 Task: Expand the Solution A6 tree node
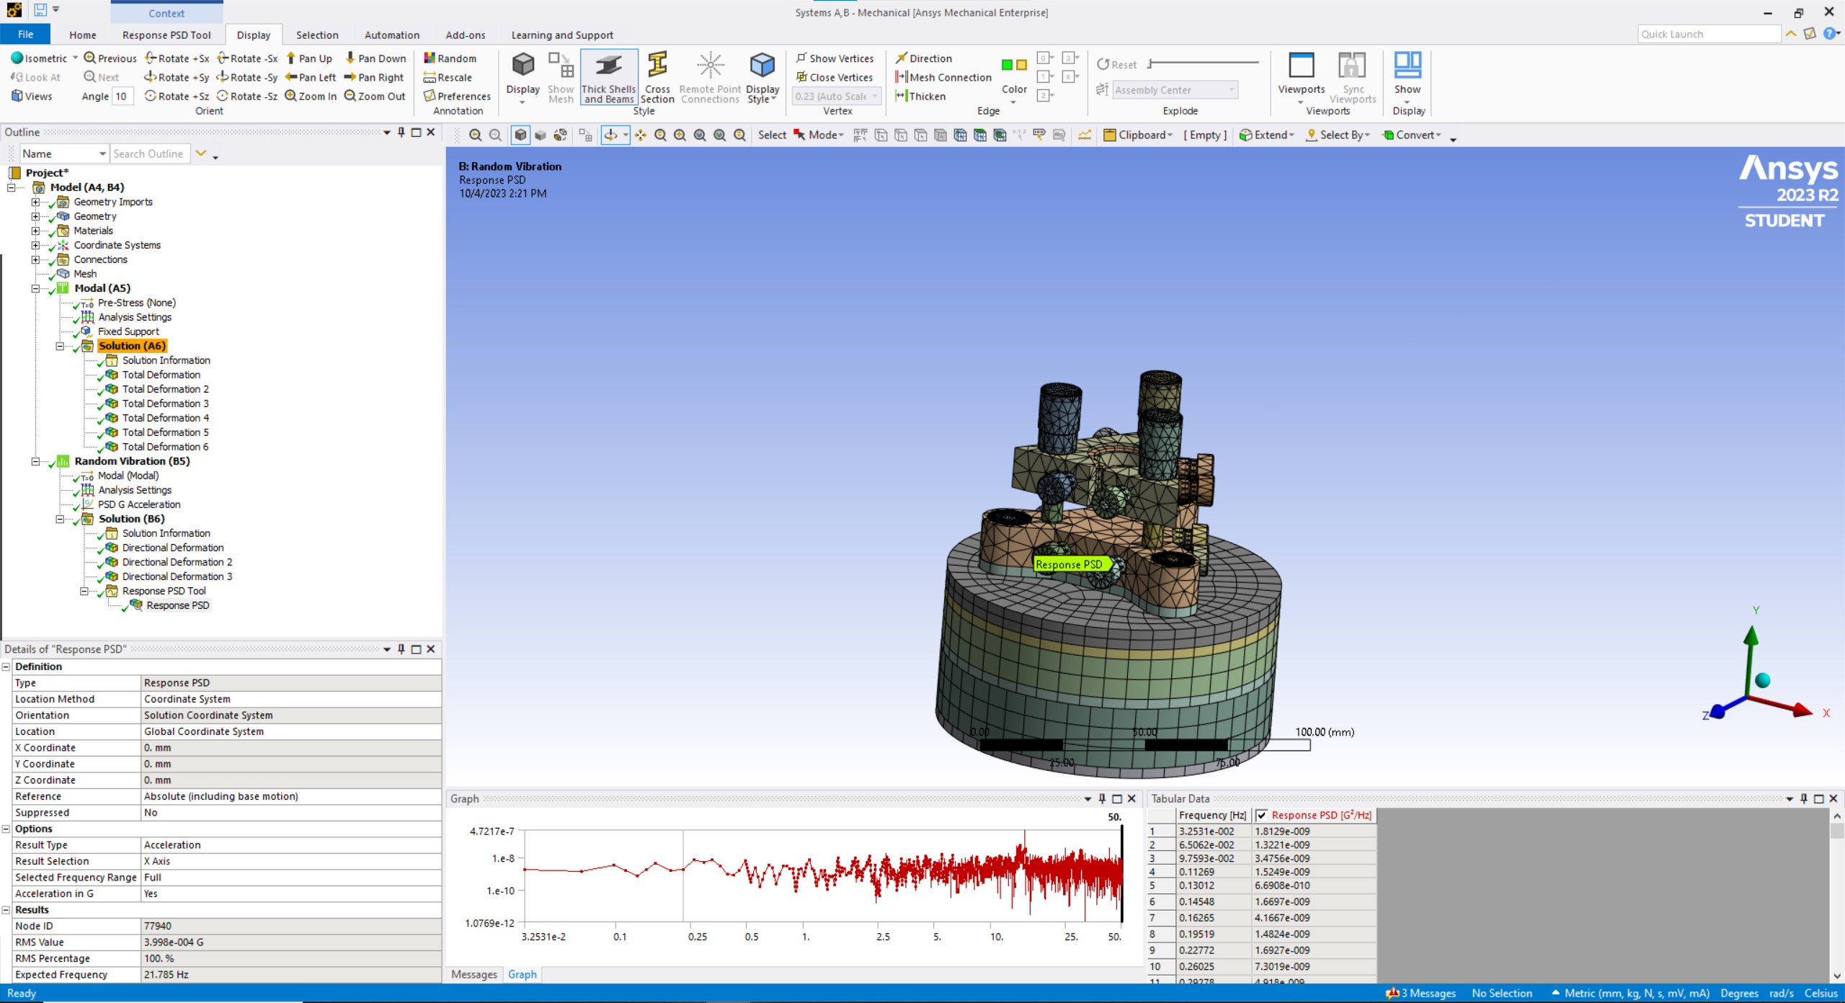(59, 344)
